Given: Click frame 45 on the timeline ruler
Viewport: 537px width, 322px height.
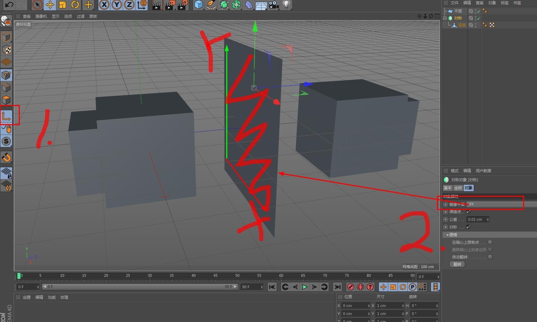Looking at the screenshot, I should tap(215, 276).
